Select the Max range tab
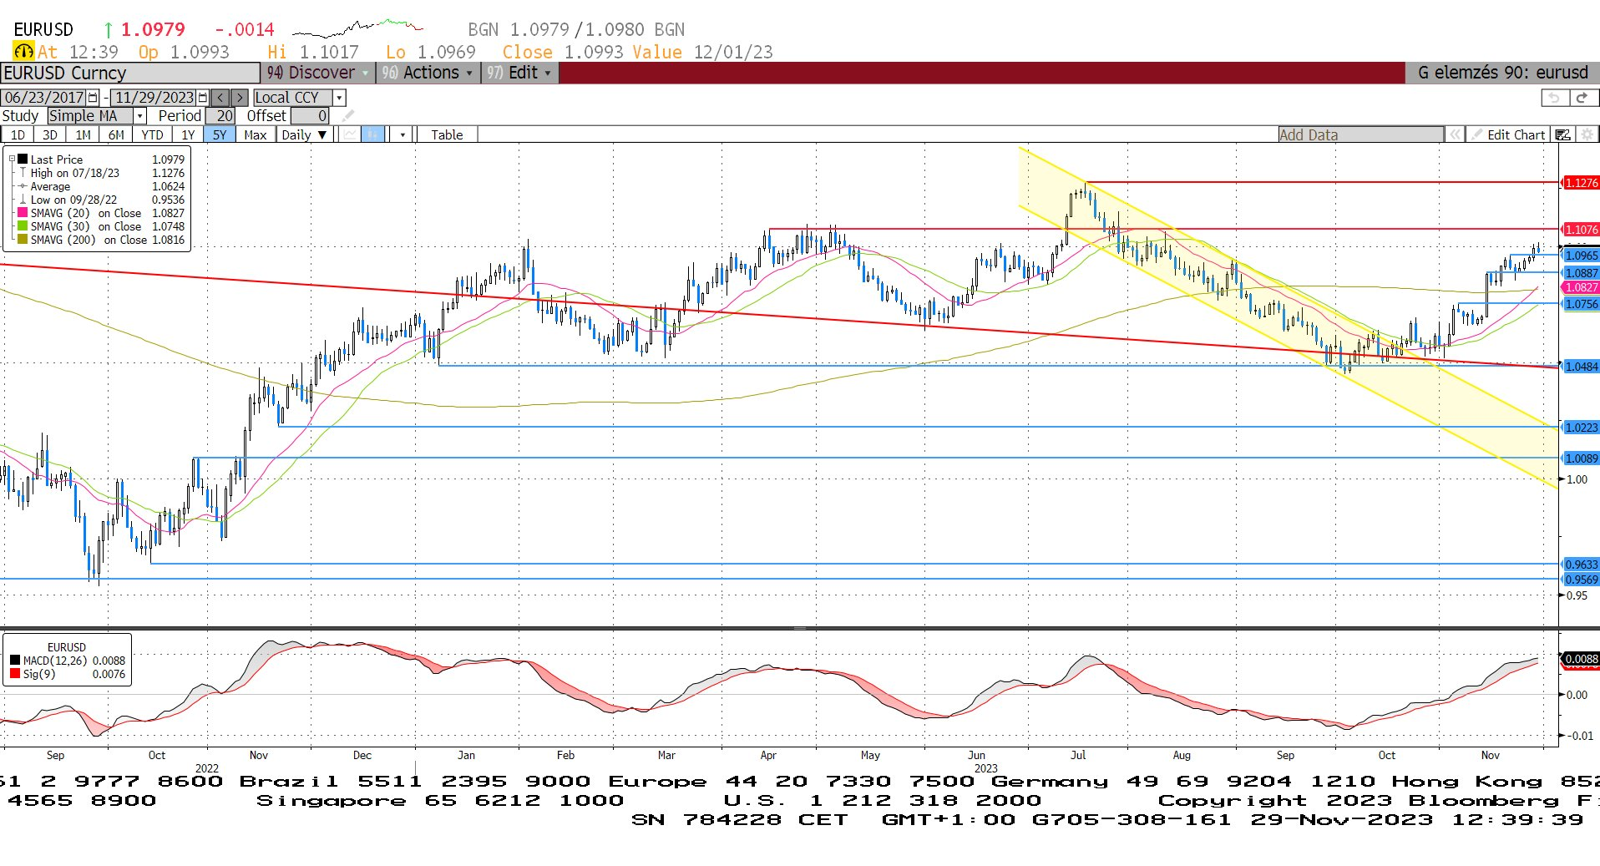The image size is (1600, 866). [x=256, y=134]
